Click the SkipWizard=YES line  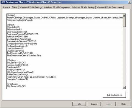[x=14, y=29]
